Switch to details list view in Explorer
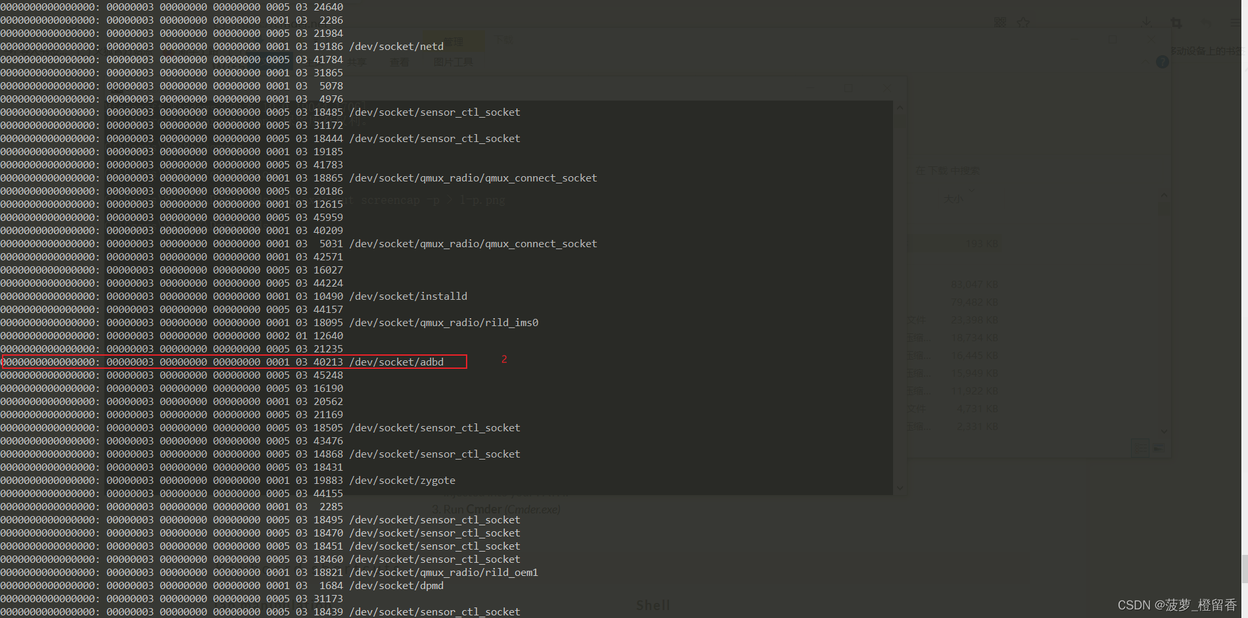1248x618 pixels. point(1140,448)
